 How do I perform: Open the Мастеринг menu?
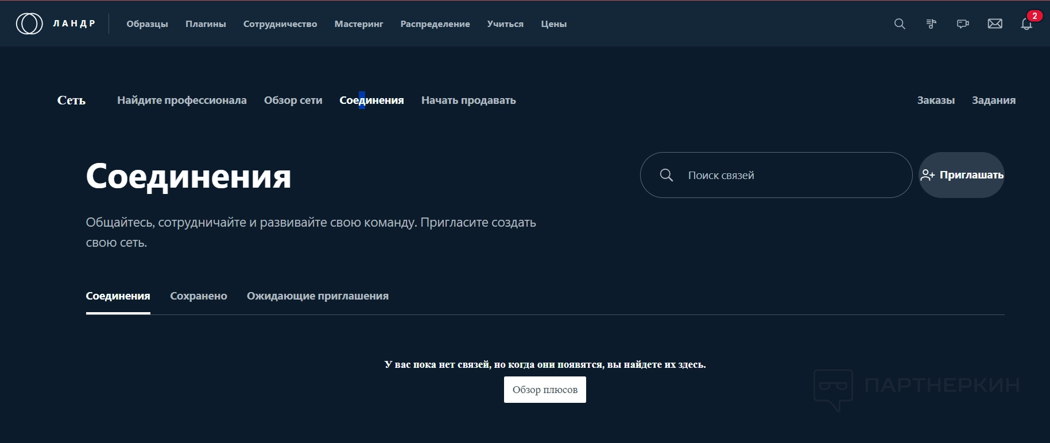click(359, 24)
